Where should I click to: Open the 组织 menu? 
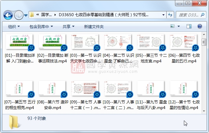pos(14,27)
